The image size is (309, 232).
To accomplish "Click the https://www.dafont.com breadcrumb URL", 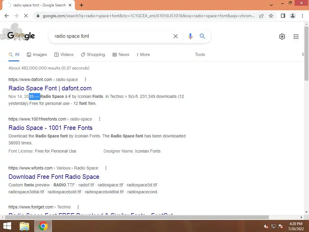I will (30, 79).
